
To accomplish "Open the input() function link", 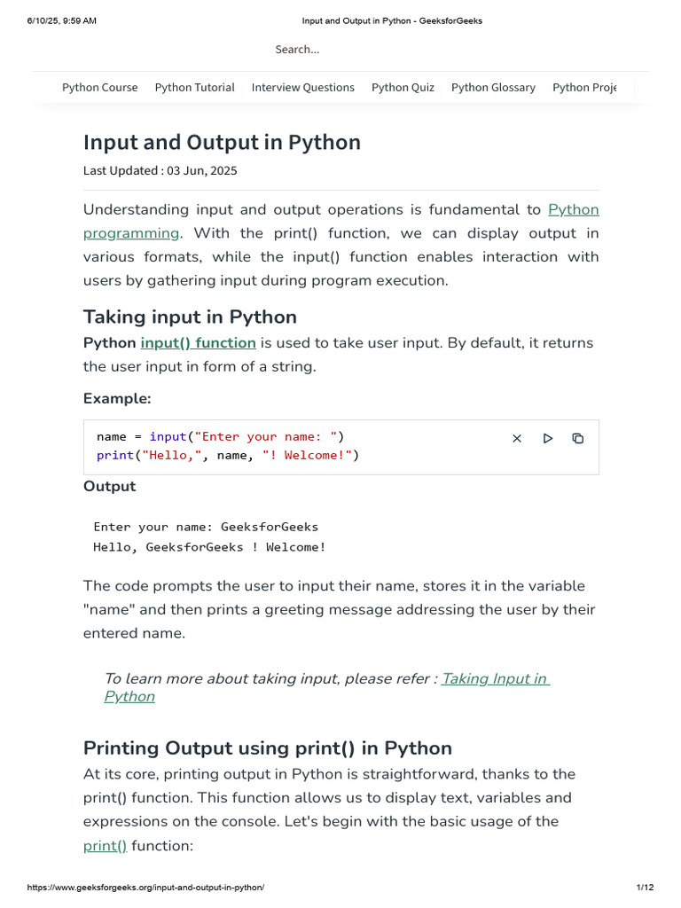I will [x=198, y=343].
